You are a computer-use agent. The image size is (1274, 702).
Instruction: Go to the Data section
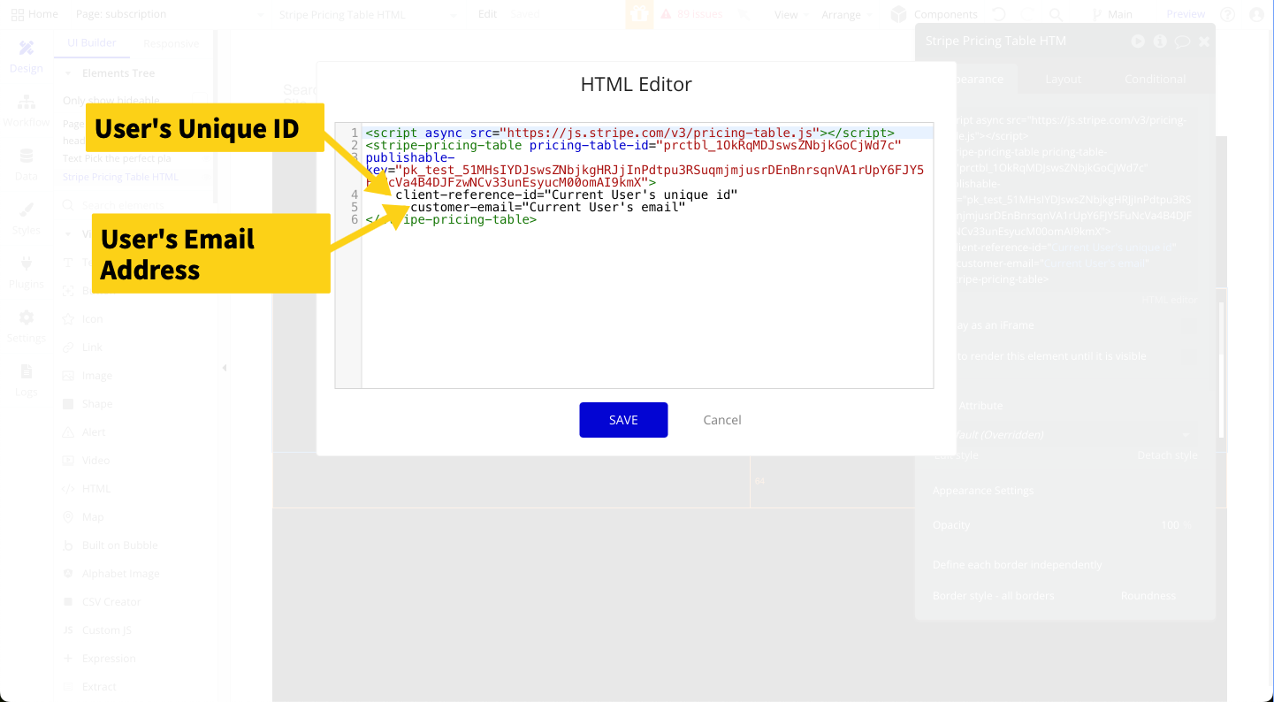point(26,164)
